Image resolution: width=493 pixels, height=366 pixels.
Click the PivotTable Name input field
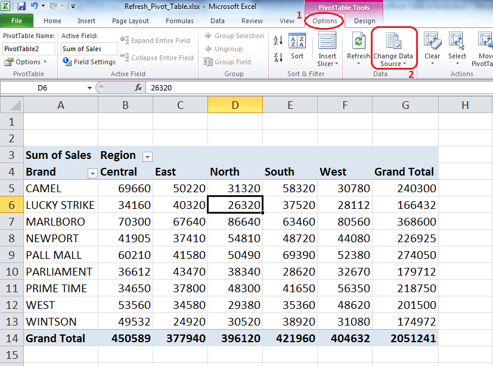tap(28, 48)
